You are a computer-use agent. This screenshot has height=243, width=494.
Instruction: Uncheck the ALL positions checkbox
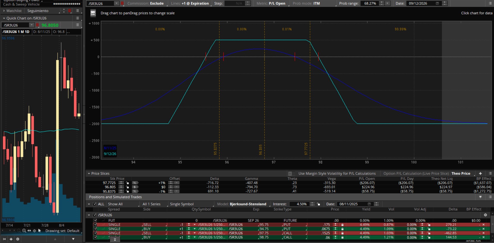(x=95, y=204)
